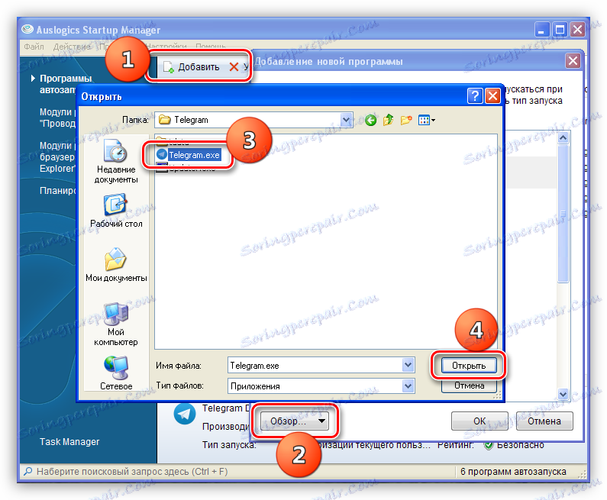Click OK in the Добавление новой программы dialog
The width and height of the screenshot is (607, 500).
coord(479,421)
